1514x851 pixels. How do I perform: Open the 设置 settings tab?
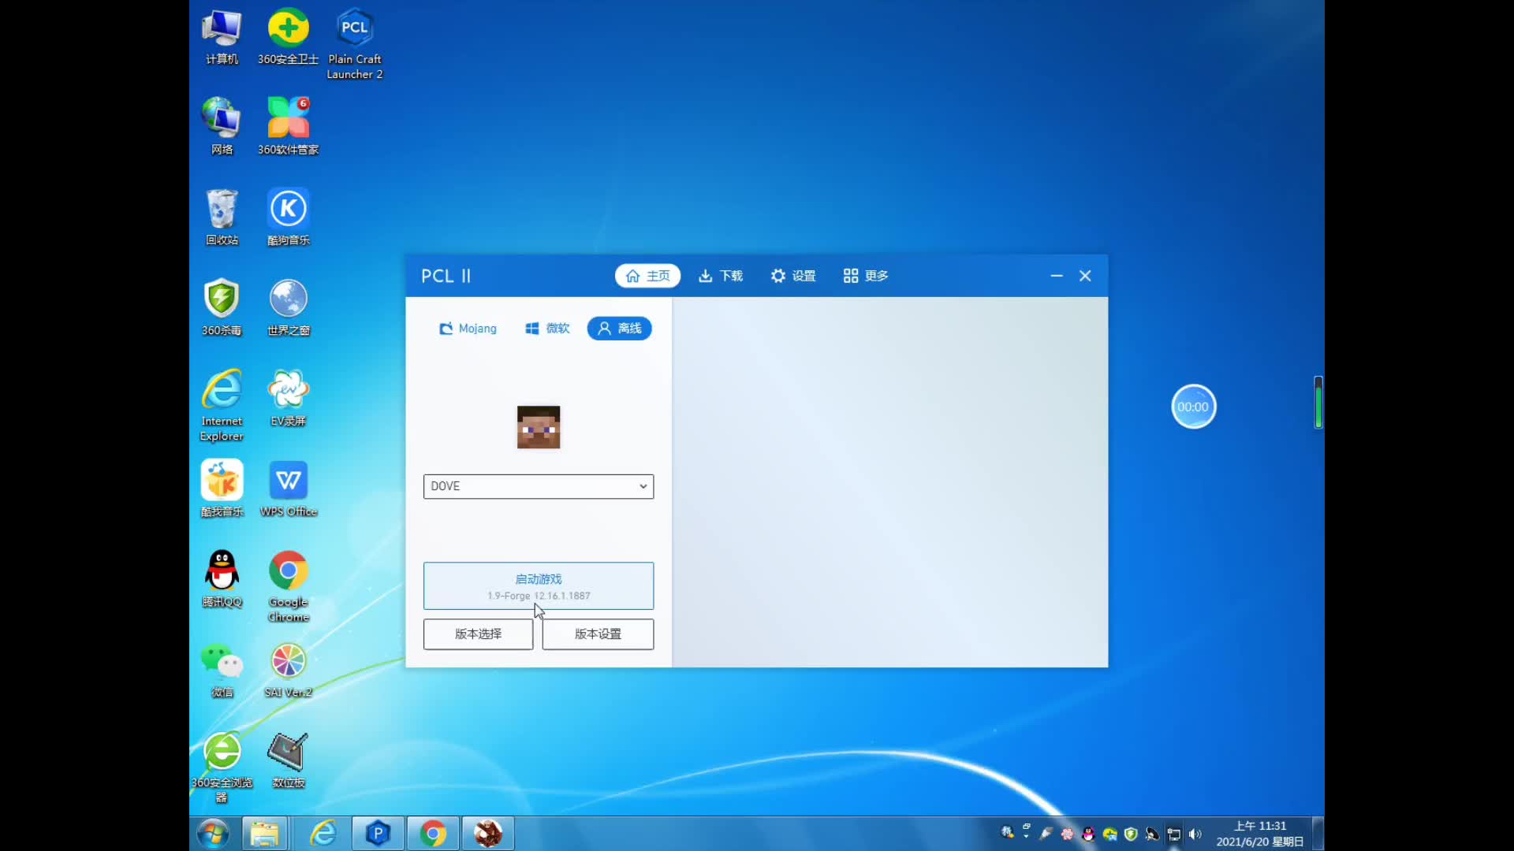pos(792,276)
